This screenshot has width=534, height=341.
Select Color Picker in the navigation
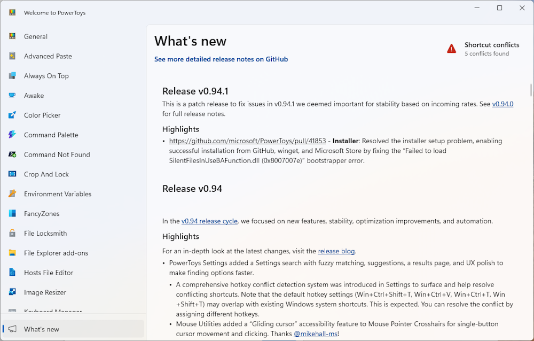click(73, 115)
